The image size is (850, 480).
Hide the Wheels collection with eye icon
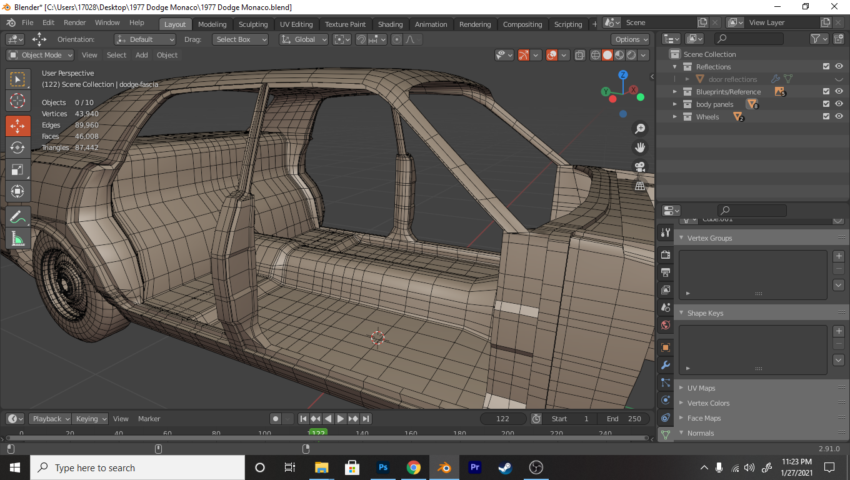(x=839, y=116)
